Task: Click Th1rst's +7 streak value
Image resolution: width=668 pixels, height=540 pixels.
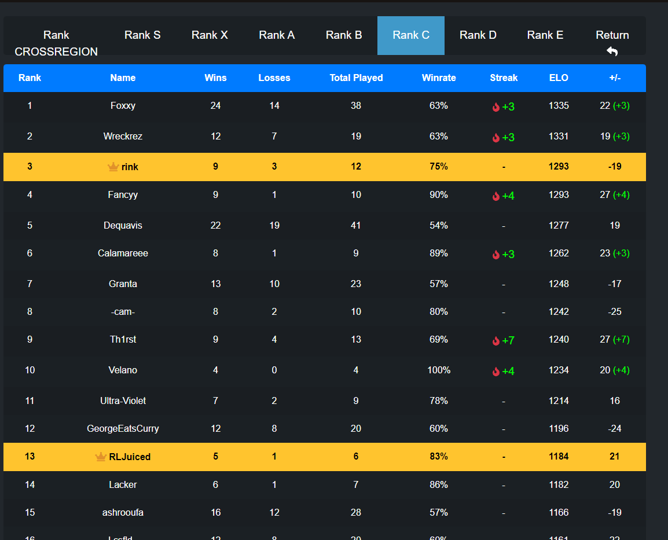Action: [508, 341]
